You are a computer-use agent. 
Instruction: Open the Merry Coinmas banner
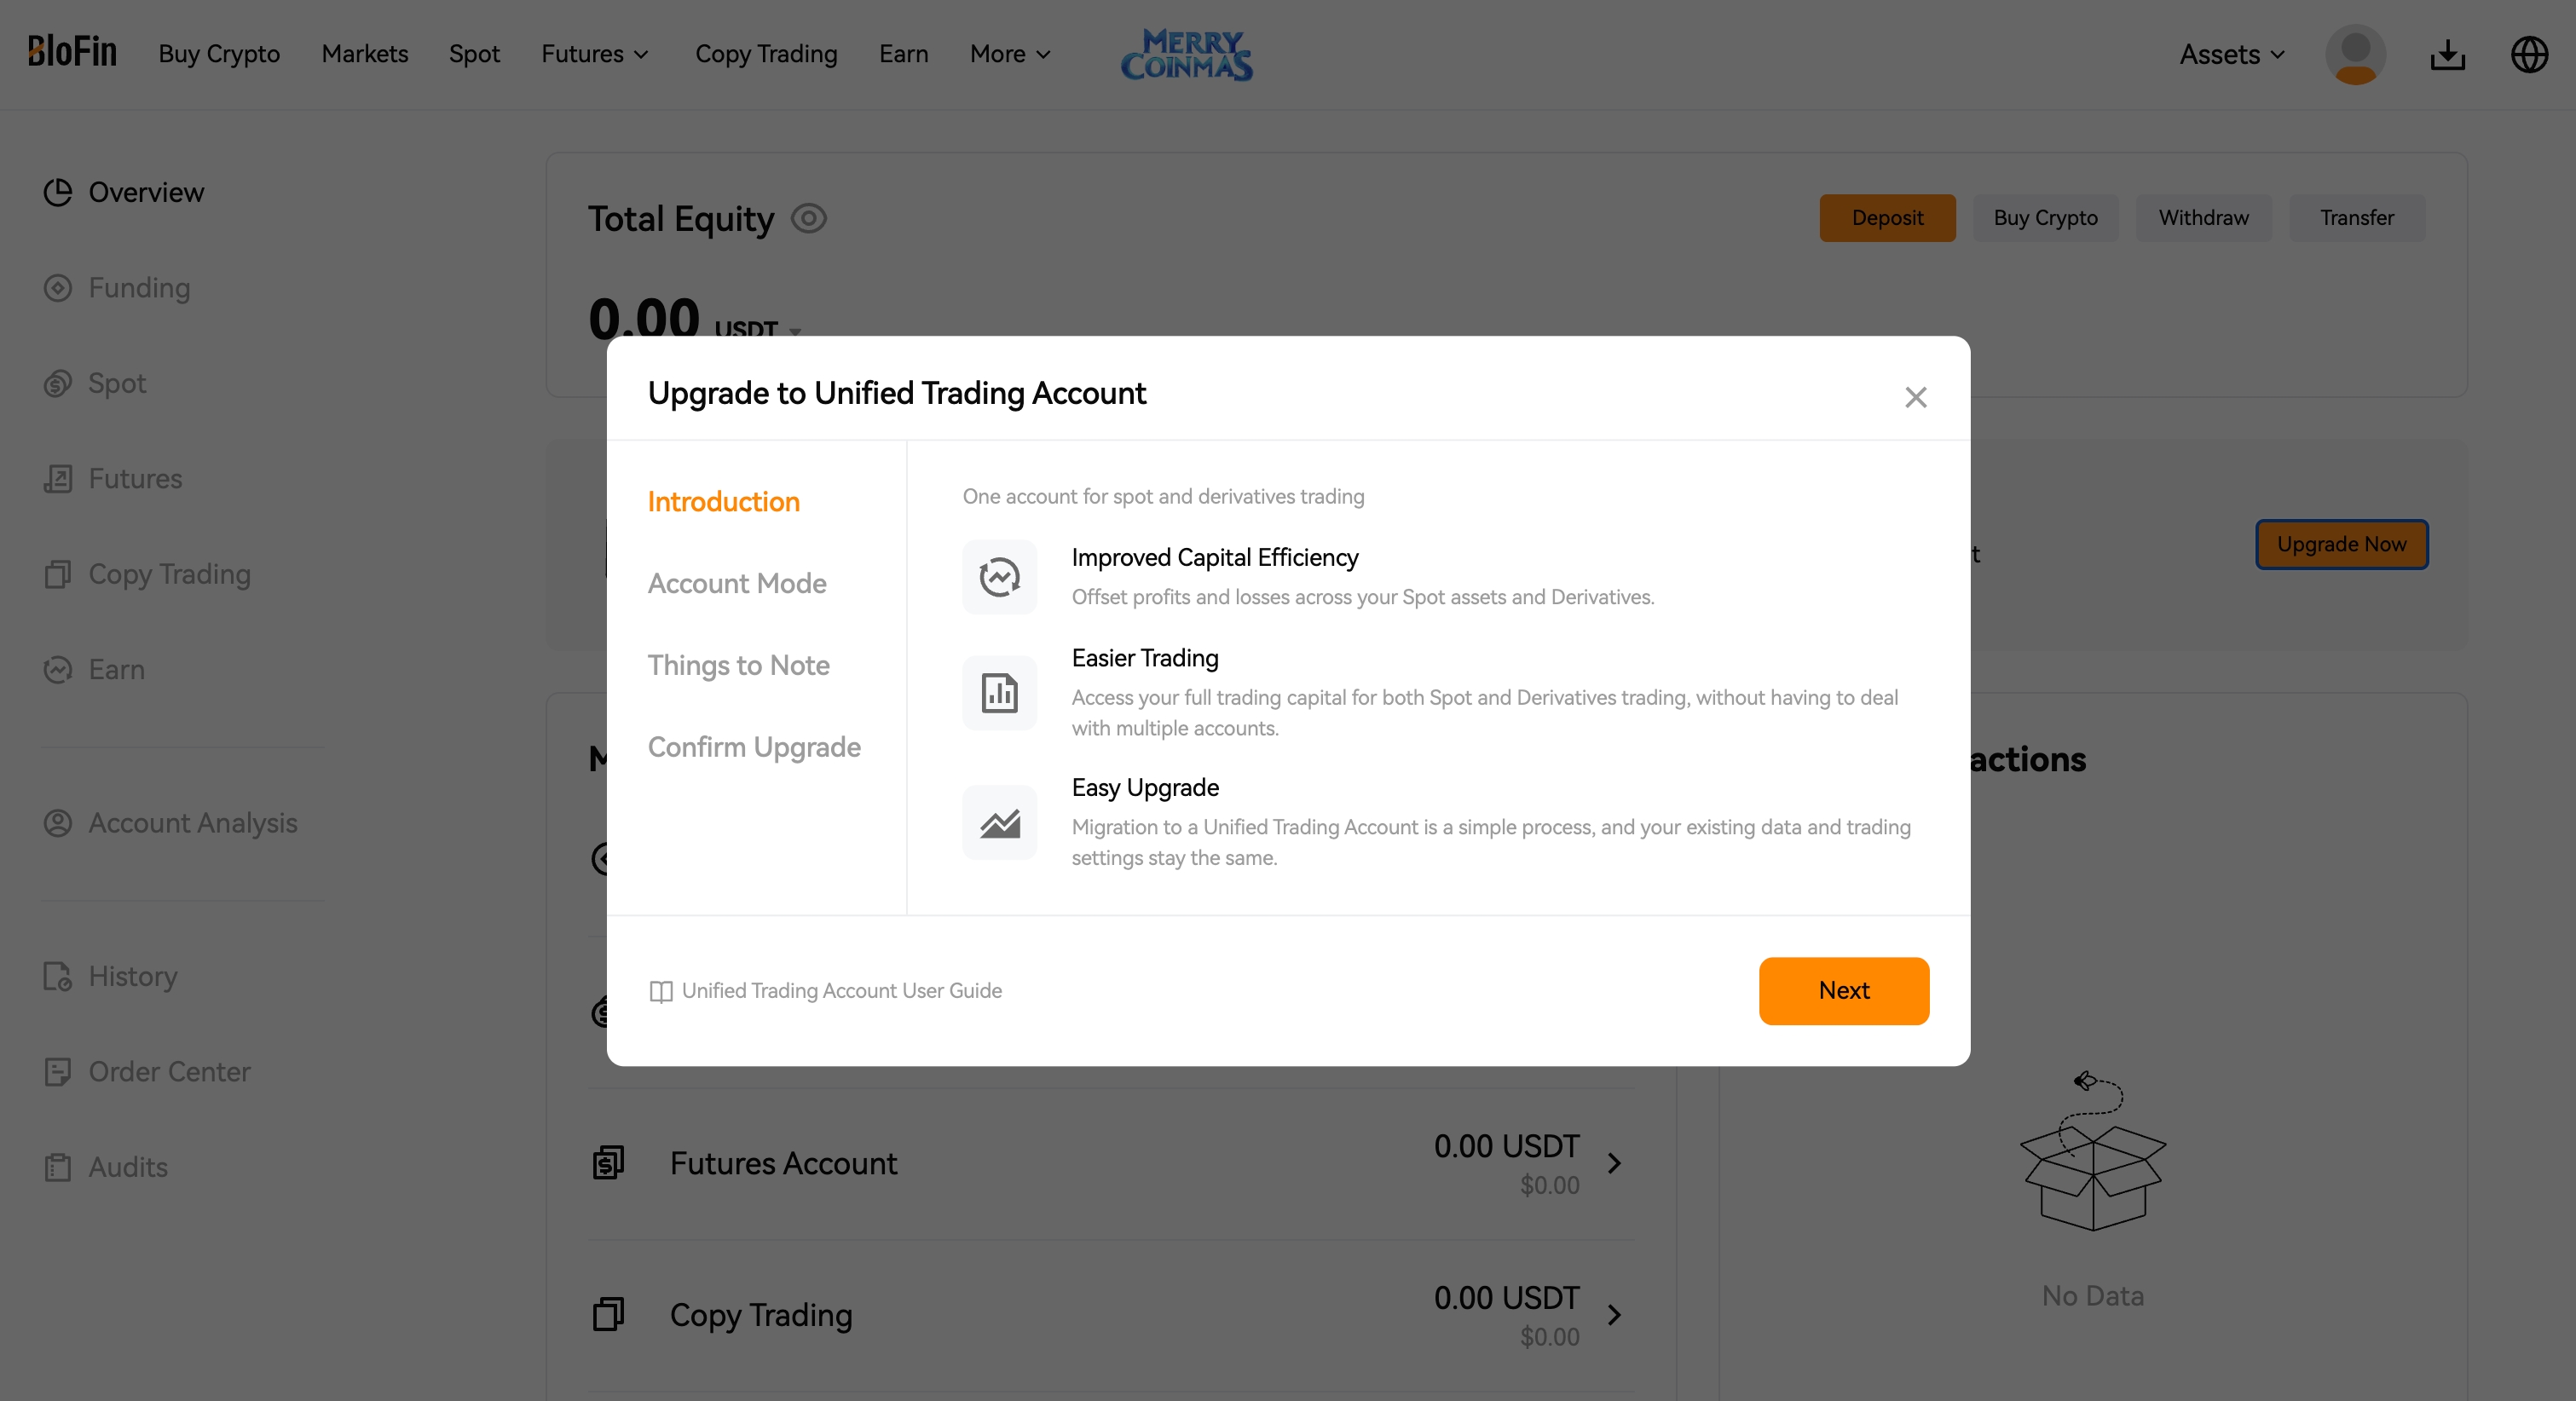(x=1187, y=54)
